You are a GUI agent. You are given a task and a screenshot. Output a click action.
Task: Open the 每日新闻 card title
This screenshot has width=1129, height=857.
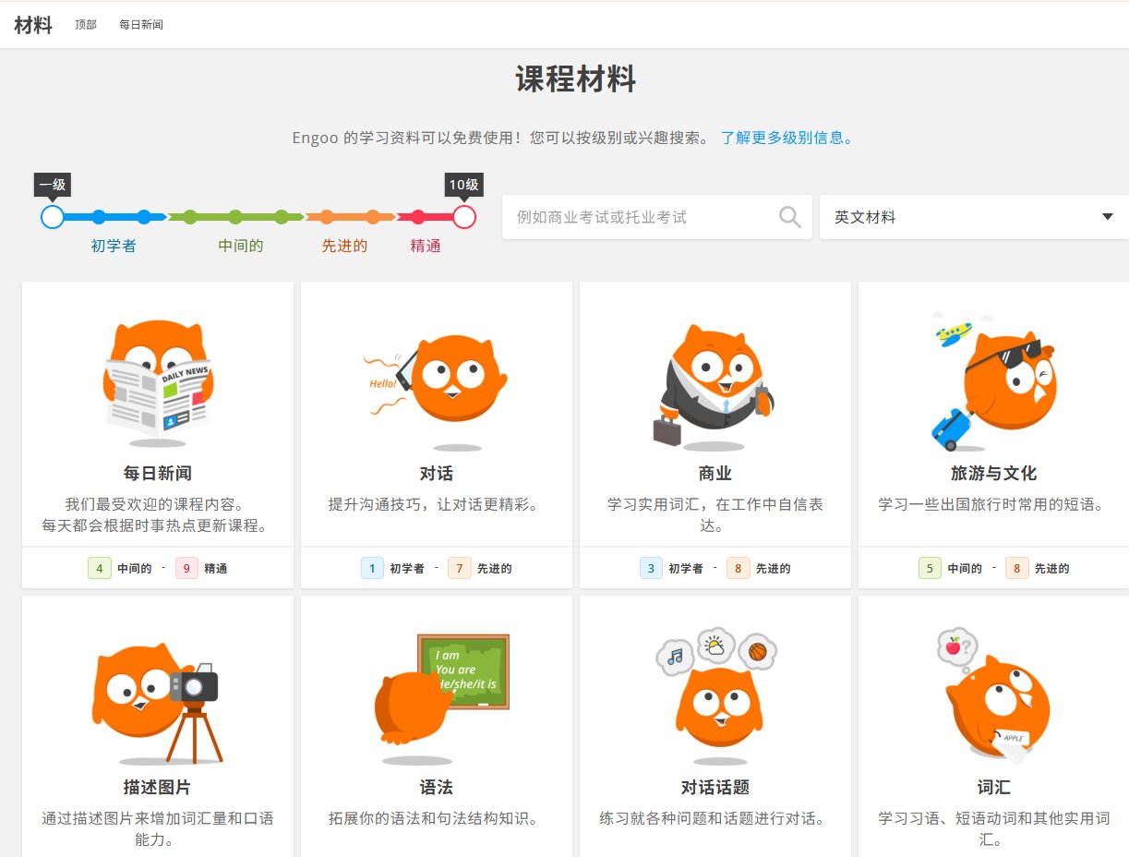click(x=158, y=474)
